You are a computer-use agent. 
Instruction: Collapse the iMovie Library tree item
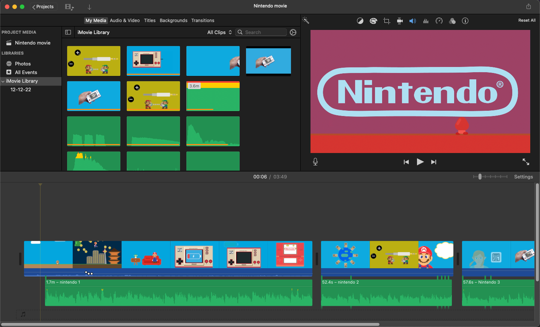point(3,81)
